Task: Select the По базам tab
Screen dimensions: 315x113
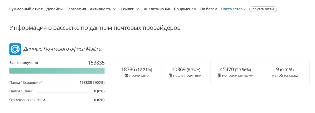Action: (x=209, y=9)
